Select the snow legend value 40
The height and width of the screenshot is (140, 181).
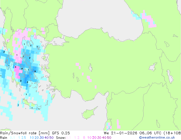[x=104, y=138]
